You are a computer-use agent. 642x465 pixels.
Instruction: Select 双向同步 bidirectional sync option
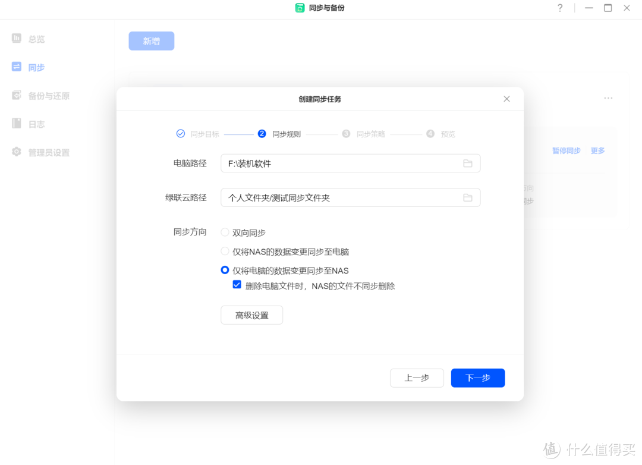(225, 232)
